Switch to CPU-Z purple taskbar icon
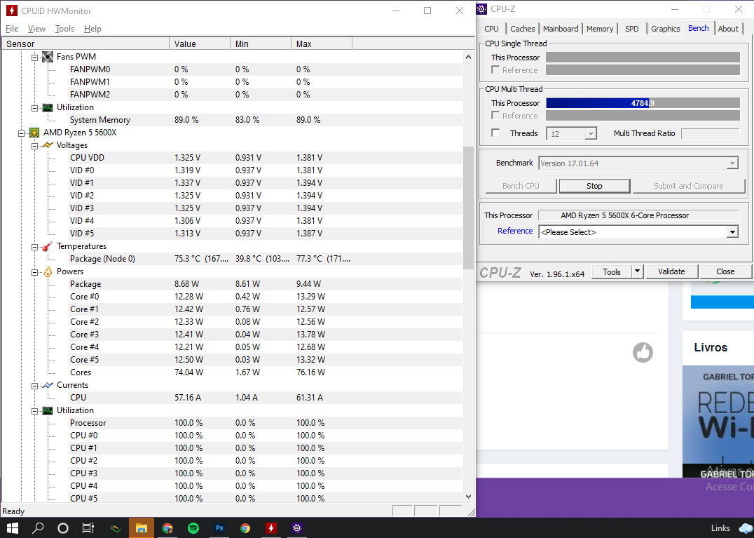 [297, 528]
